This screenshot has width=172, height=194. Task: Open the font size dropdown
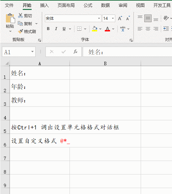point(113,18)
